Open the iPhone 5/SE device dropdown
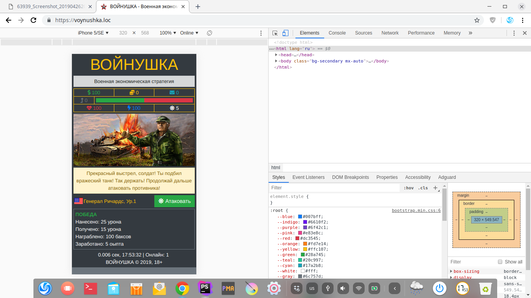 pyautogui.click(x=93, y=33)
